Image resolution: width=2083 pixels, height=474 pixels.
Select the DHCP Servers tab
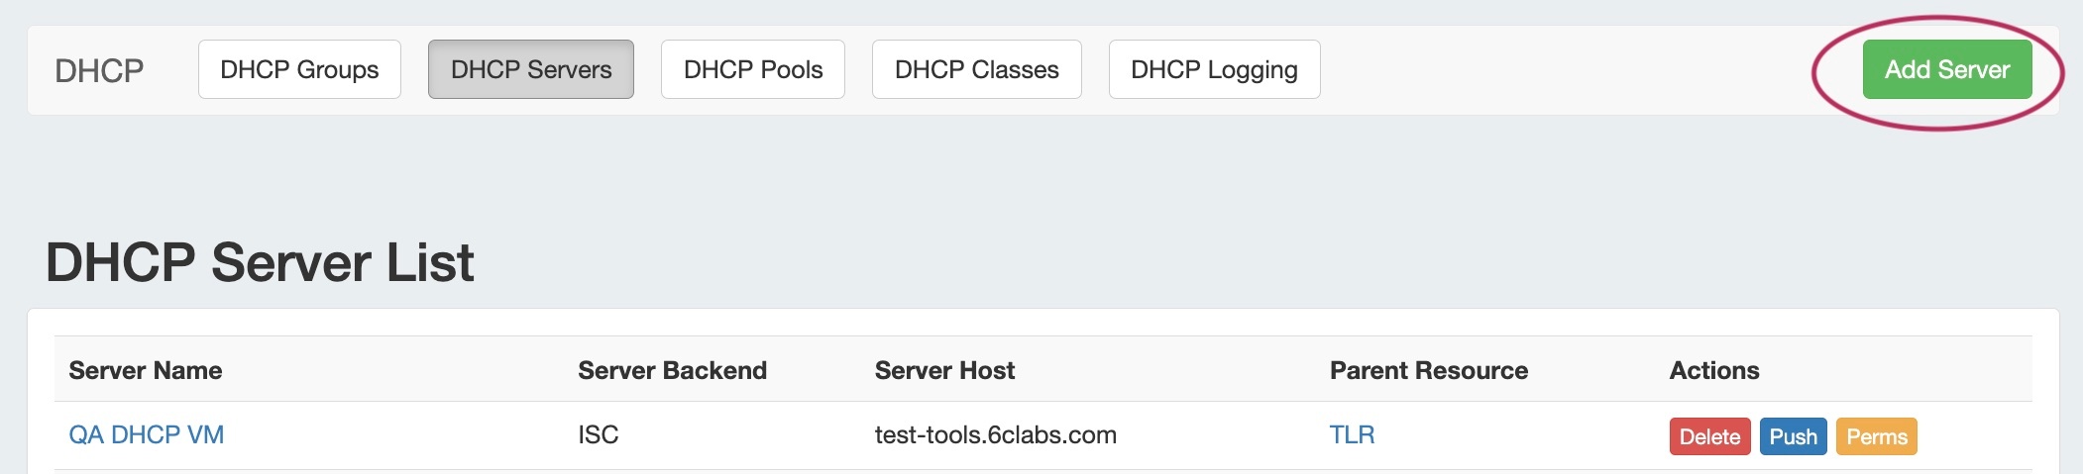click(531, 69)
